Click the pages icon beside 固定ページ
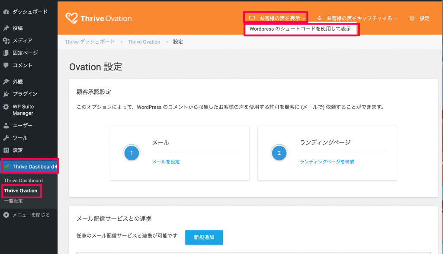Image resolution: width=443 pixels, height=254 pixels. point(6,53)
